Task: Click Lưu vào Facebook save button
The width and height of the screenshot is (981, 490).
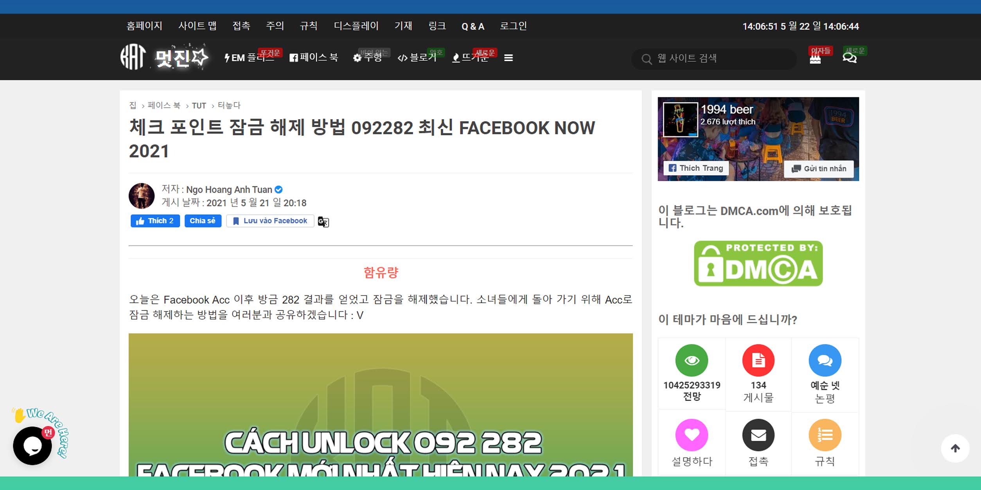Action: [x=270, y=221]
